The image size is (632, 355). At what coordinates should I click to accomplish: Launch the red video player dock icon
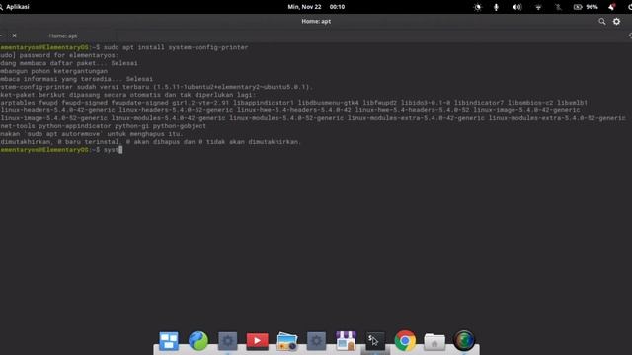(x=257, y=341)
